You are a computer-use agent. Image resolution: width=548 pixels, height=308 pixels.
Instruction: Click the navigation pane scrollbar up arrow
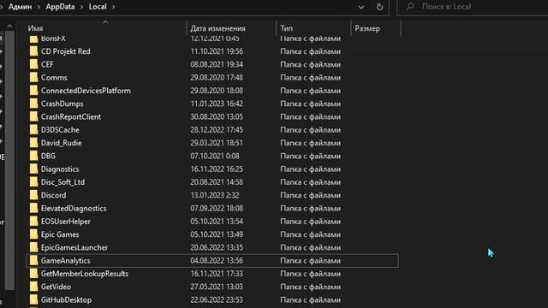(x=9, y=27)
